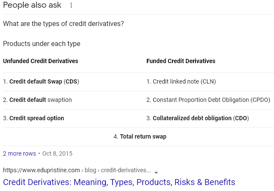The height and width of the screenshot is (191, 274).
Task: Click 'Collateralized debt obligation (CDO)' entry
Action: pos(198,118)
